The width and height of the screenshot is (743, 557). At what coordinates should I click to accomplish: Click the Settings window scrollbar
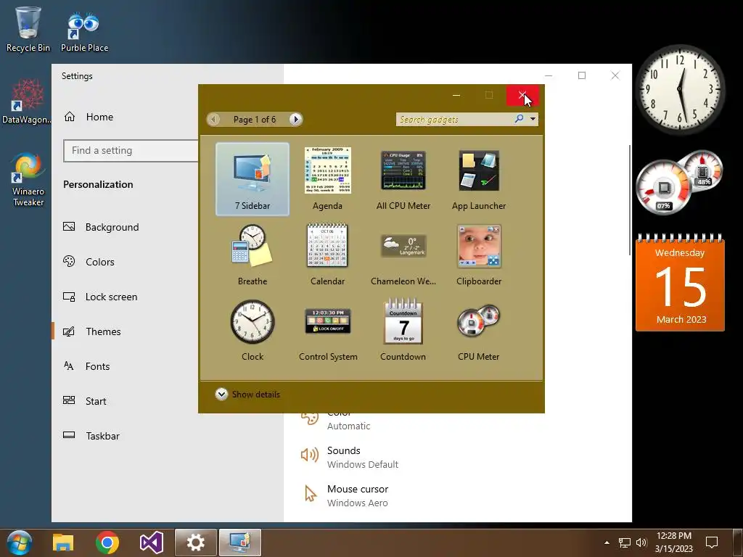[x=630, y=200]
